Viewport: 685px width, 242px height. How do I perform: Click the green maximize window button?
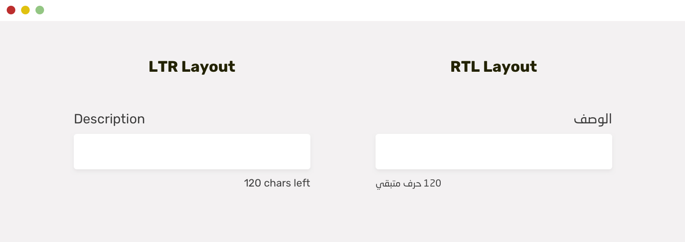40,10
